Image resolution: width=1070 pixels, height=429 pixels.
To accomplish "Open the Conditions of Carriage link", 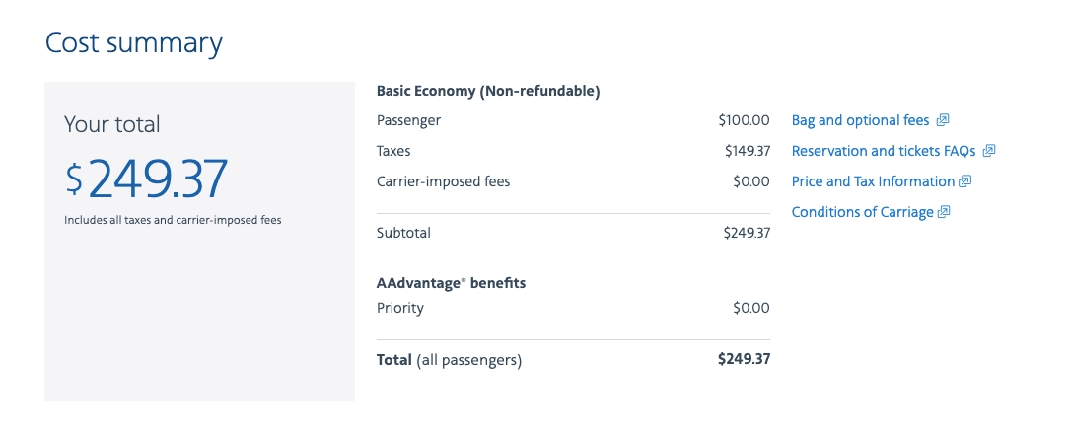I will (862, 212).
